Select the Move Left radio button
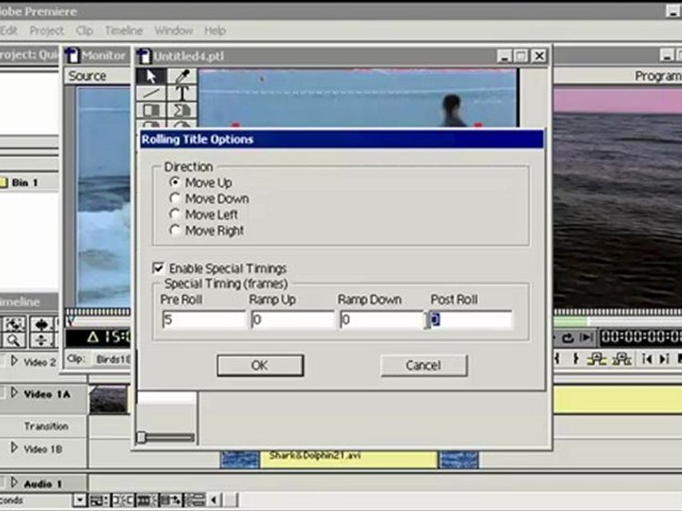 175,214
